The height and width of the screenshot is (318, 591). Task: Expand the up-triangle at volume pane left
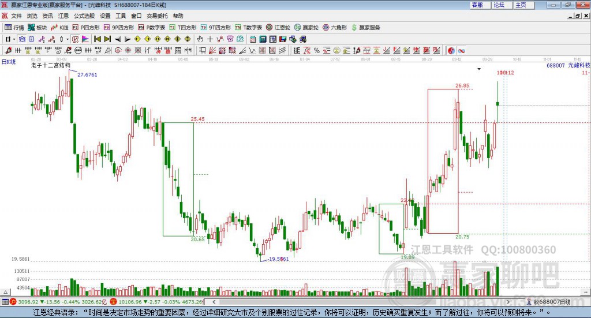(5, 292)
